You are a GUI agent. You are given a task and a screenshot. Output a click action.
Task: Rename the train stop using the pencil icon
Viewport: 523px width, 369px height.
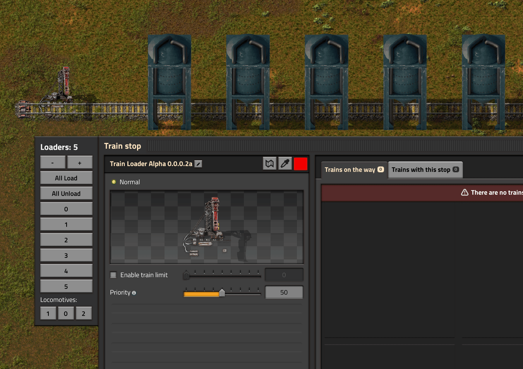point(198,164)
